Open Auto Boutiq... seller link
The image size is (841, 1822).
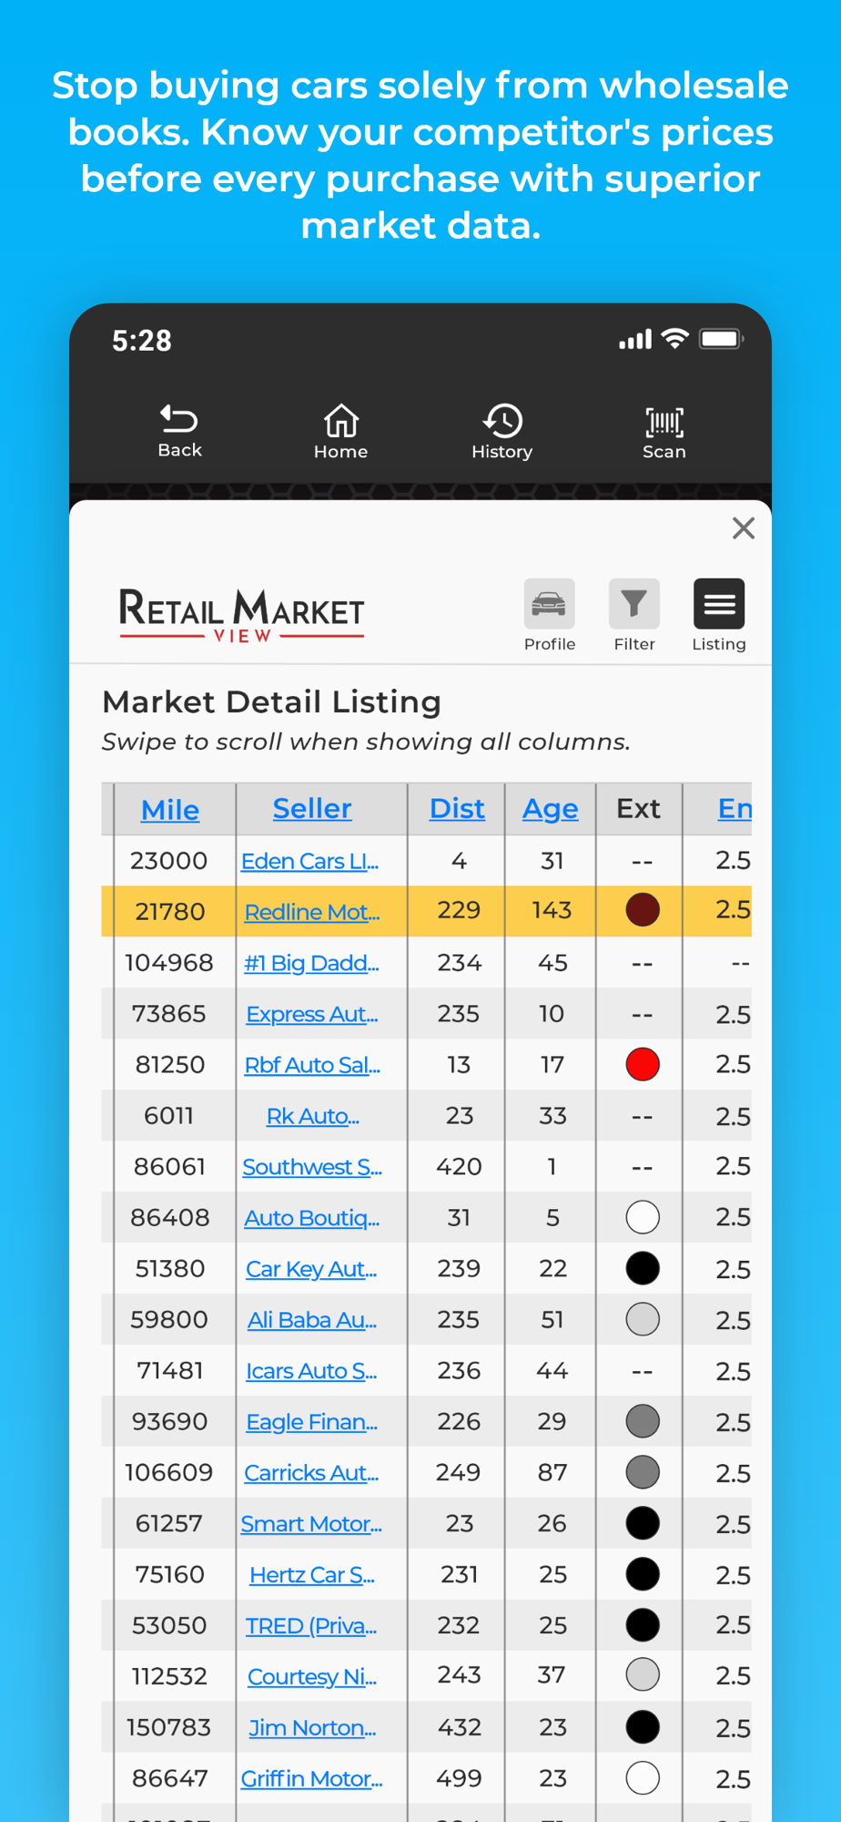point(312,1218)
